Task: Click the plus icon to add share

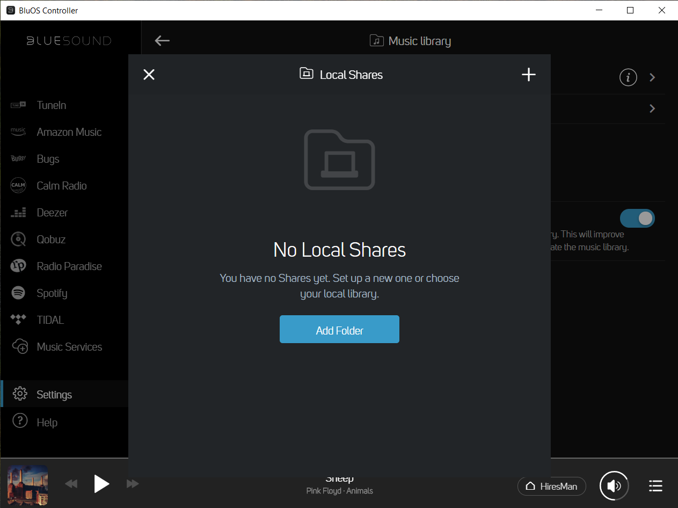Action: coord(529,75)
